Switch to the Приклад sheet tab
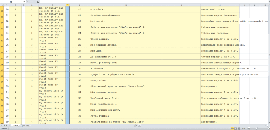Viewport: 270px width, 130px height. 25,125
